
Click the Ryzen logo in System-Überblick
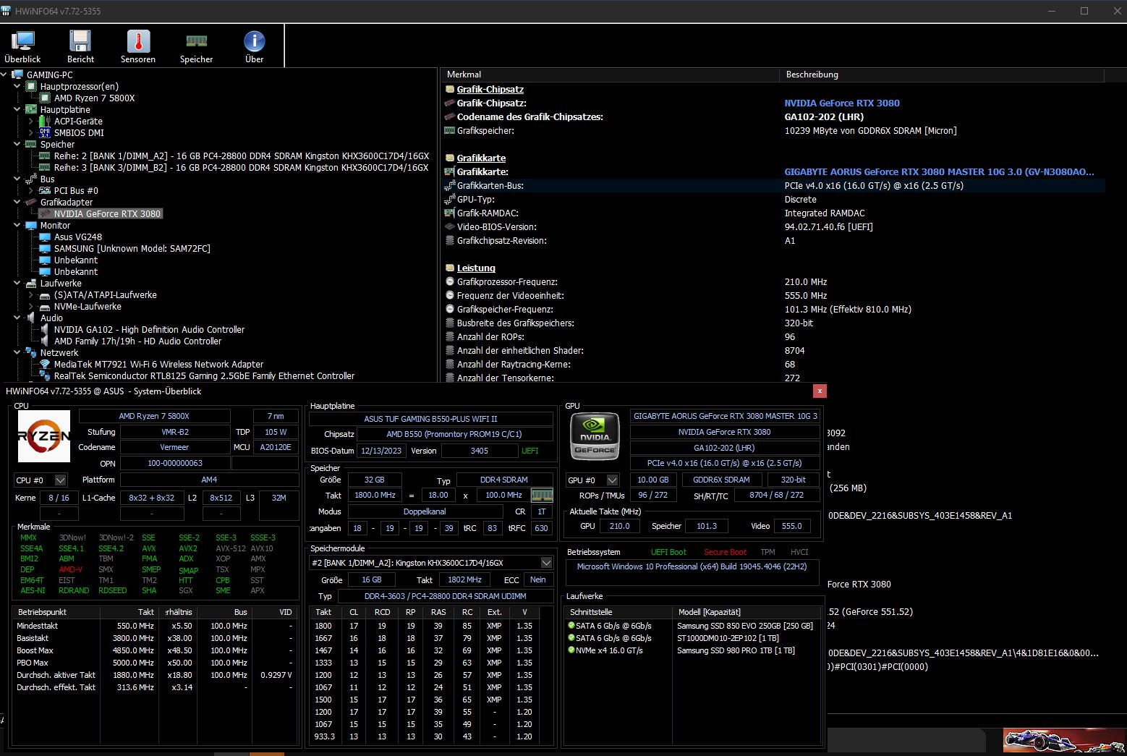pyautogui.click(x=43, y=436)
